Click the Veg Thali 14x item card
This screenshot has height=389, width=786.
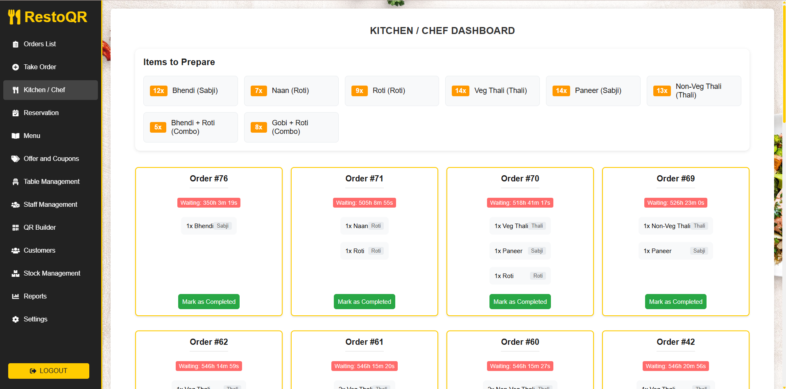(492, 91)
